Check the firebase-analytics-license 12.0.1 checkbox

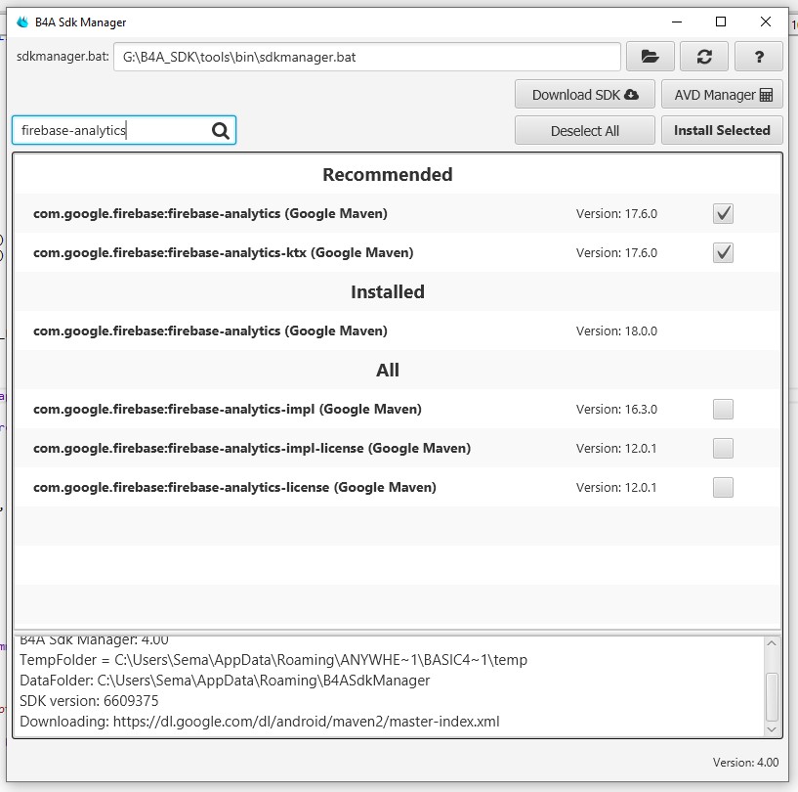click(723, 488)
